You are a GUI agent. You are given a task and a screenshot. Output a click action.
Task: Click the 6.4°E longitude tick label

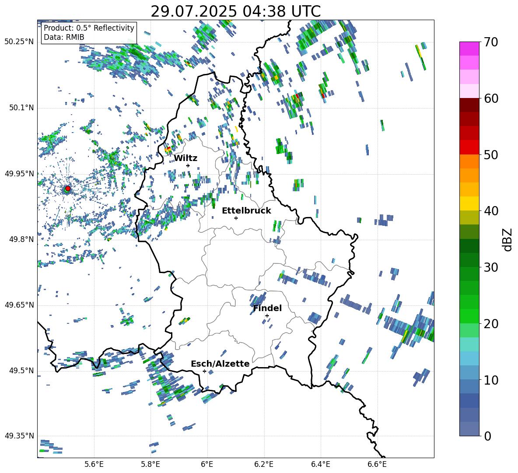320,464
